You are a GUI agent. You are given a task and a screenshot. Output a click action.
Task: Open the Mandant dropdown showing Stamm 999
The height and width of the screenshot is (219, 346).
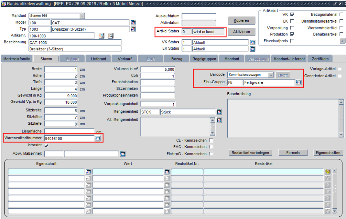coord(82,16)
